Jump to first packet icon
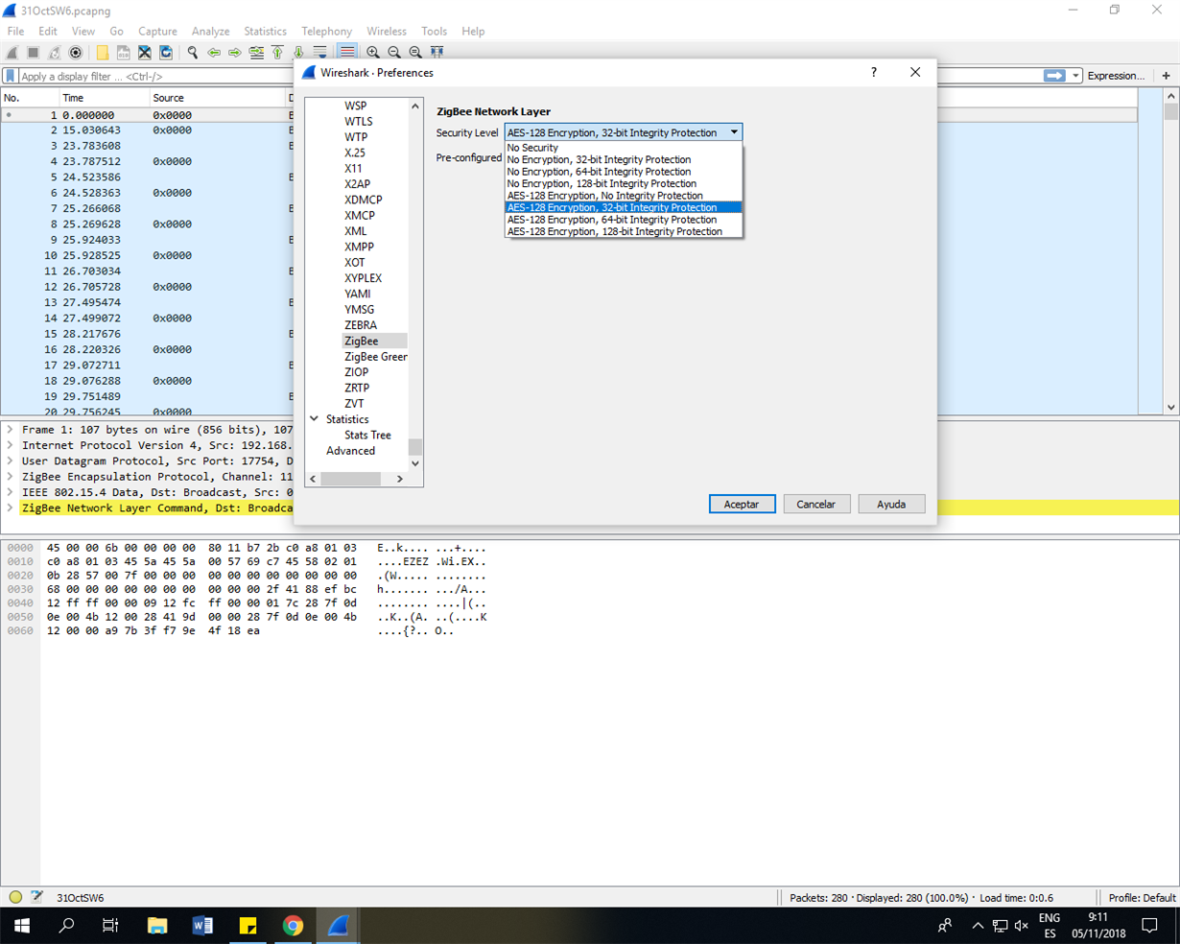Image resolution: width=1180 pixels, height=944 pixels. tap(277, 53)
